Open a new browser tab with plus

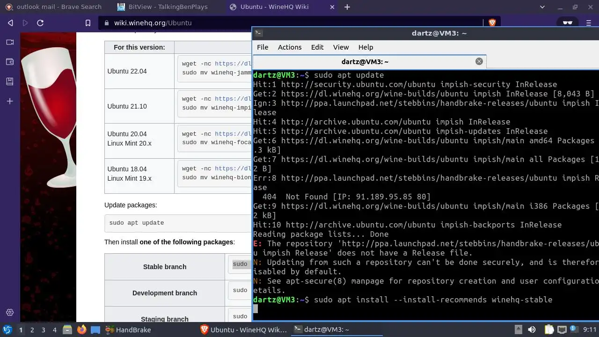[x=347, y=7]
